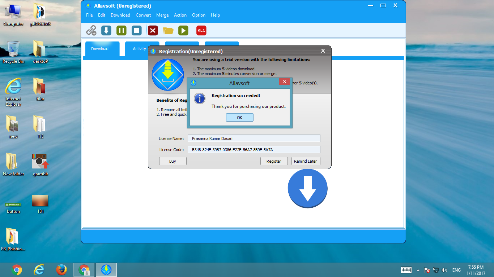Delete task with red X icon
494x277 pixels.
pos(153,30)
